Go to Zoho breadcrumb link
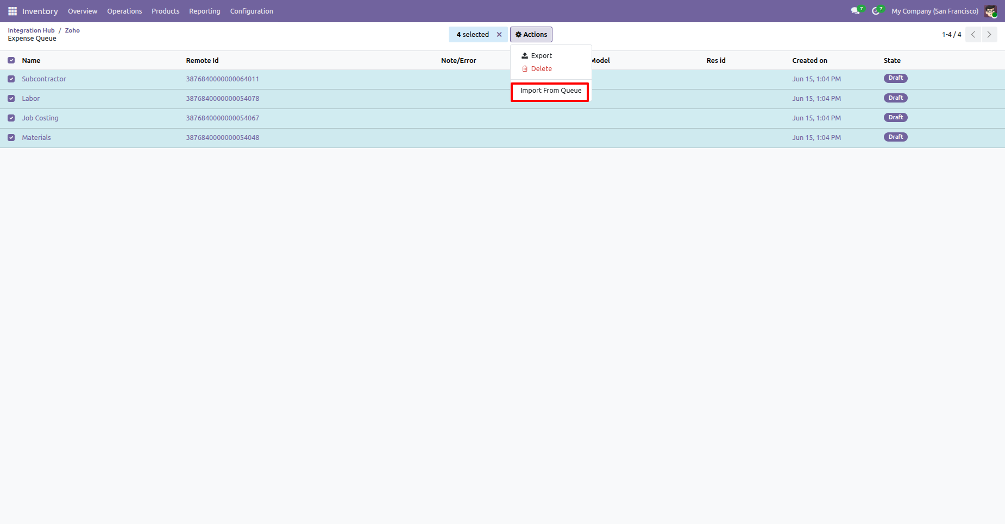 pyautogui.click(x=72, y=30)
